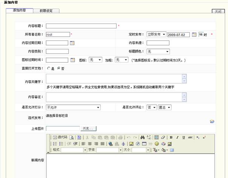Click into the 内容标题 text field
The width and height of the screenshot is (228, 178).
pos(81,26)
